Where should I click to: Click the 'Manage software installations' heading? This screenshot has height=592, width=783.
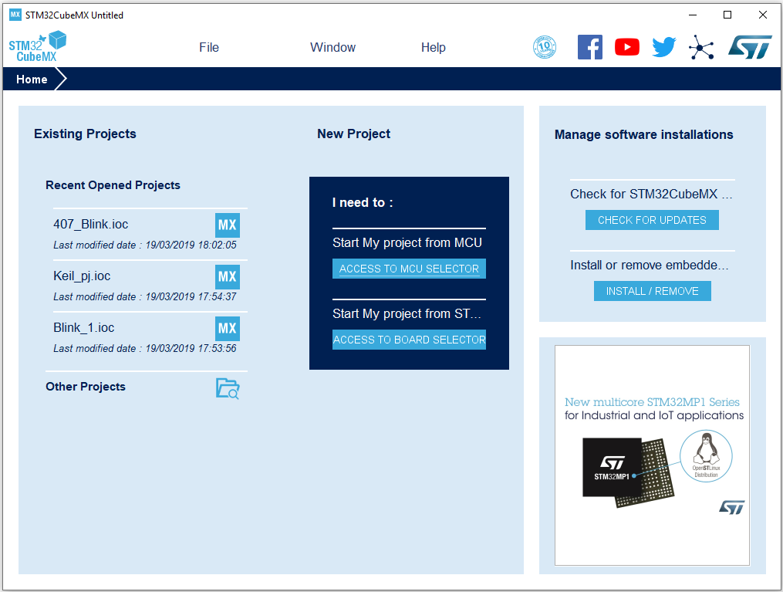643,135
